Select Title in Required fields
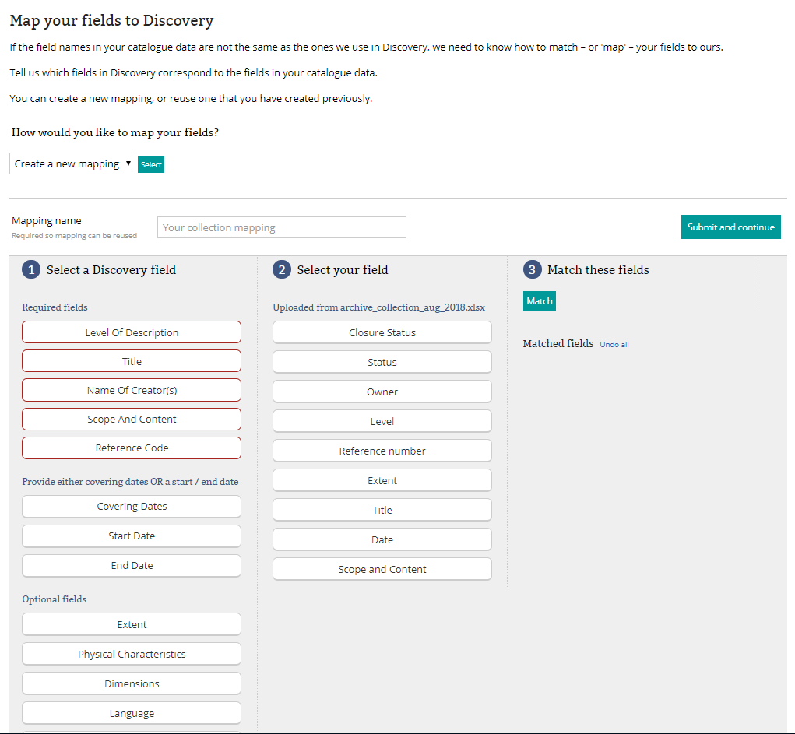 point(132,361)
